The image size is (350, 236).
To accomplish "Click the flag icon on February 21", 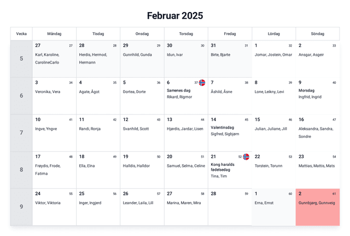I will click(x=246, y=157).
